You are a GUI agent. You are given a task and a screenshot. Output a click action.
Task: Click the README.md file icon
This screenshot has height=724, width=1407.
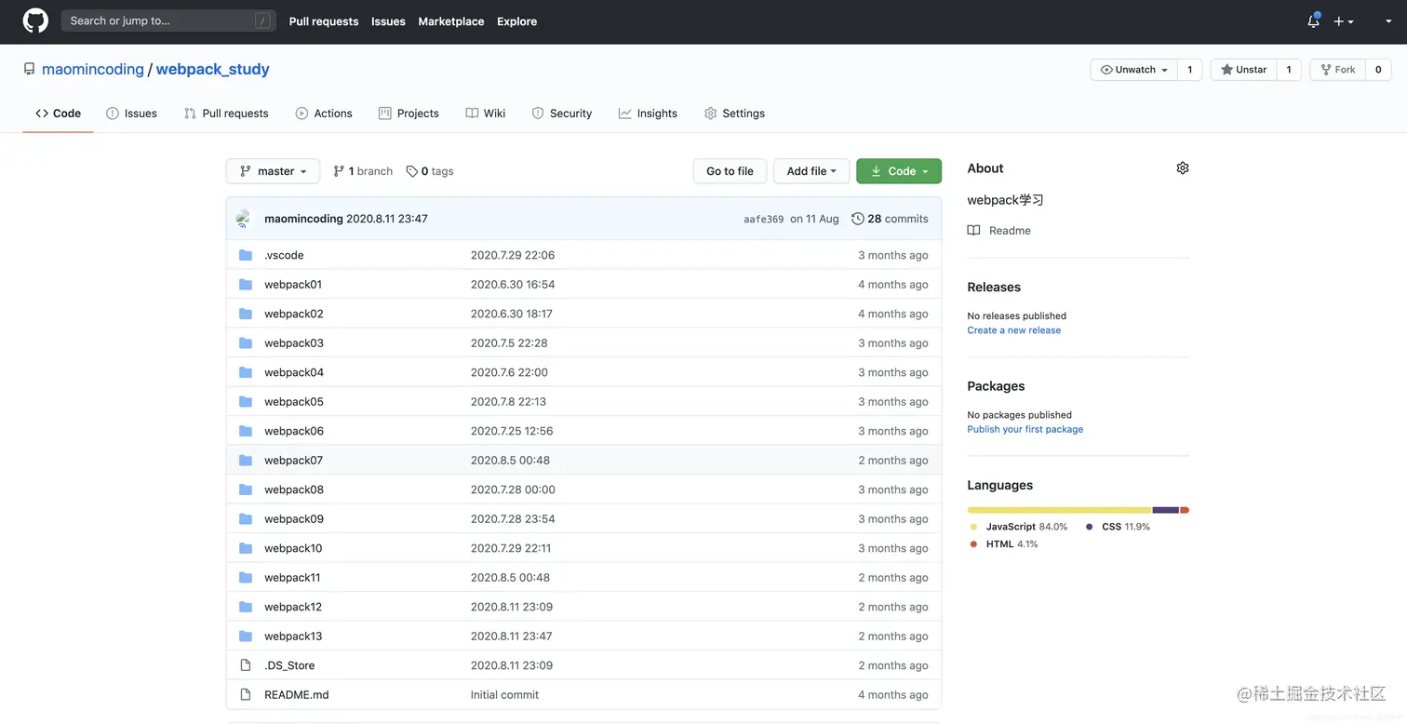tap(246, 694)
